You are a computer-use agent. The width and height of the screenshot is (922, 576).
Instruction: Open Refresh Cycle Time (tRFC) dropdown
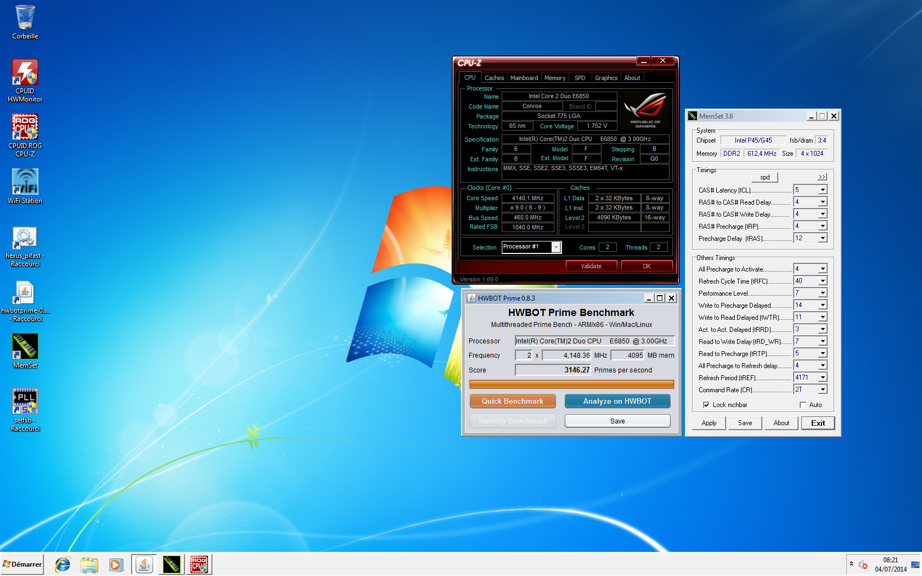(x=823, y=281)
